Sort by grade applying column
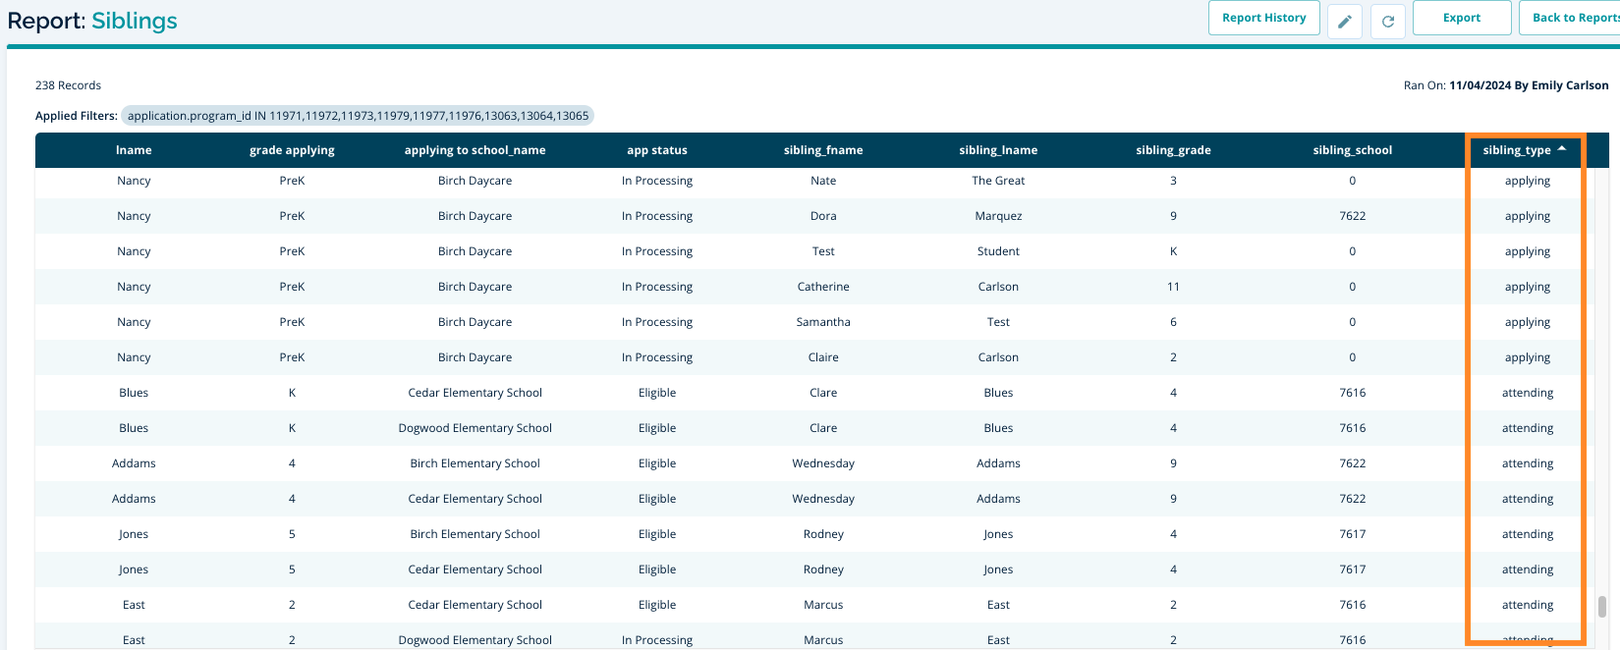Image resolution: width=1620 pixels, height=650 pixels. [292, 150]
